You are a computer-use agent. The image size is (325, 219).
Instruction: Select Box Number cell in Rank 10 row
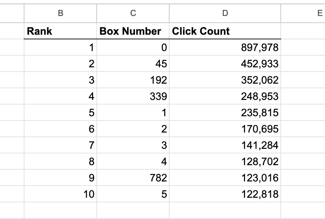click(133, 194)
